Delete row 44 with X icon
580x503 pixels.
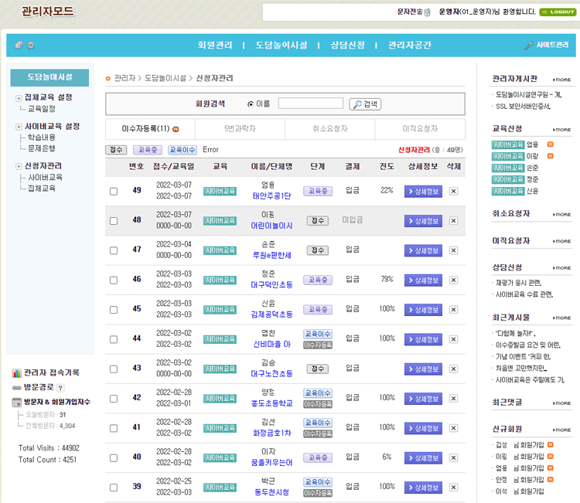(453, 339)
